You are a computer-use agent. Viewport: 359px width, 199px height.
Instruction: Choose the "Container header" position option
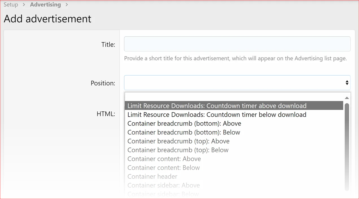[x=152, y=176]
